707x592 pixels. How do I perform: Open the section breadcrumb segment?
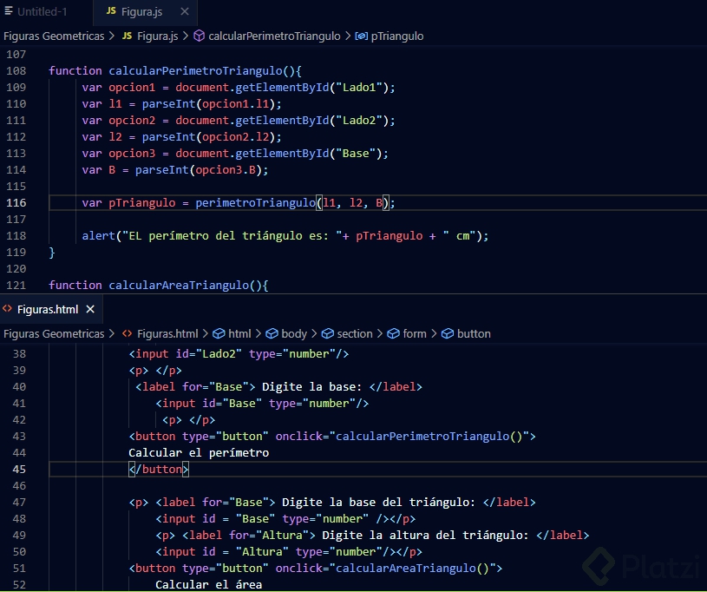(355, 334)
